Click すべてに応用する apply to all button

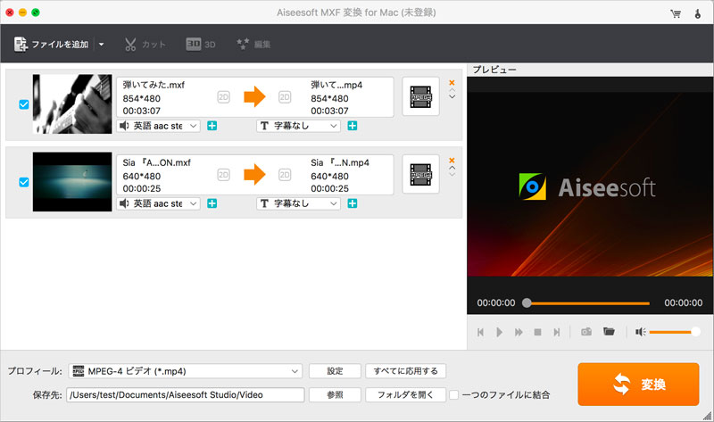pyautogui.click(x=406, y=371)
